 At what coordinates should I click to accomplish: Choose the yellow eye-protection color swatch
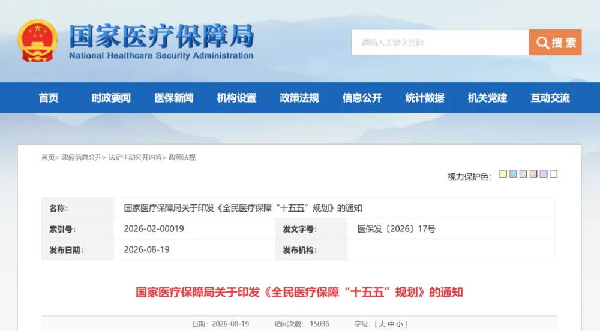503,174
